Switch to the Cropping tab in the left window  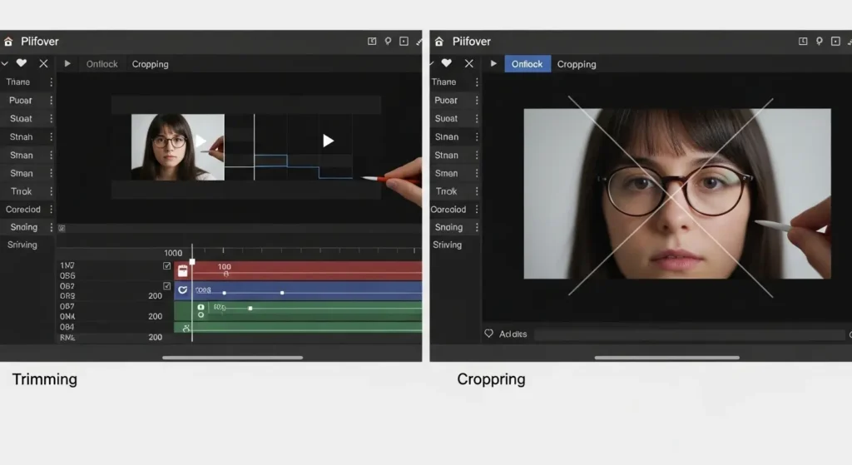click(150, 64)
